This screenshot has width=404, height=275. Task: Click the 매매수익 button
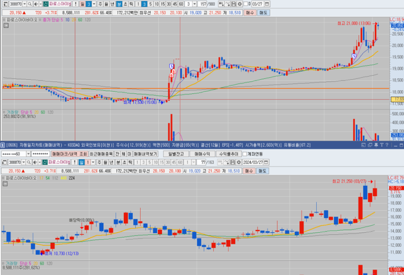click(x=202, y=154)
